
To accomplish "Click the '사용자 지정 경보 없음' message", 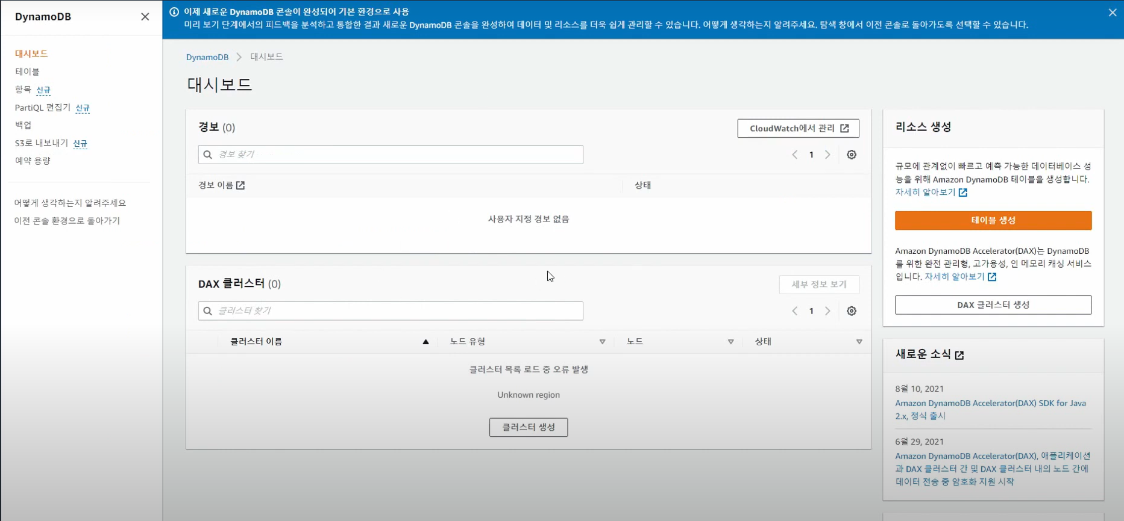I will click(x=529, y=220).
